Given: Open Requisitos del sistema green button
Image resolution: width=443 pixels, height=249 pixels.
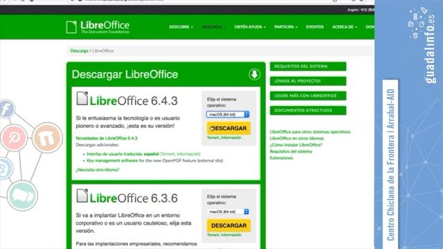Looking at the screenshot, I should [x=308, y=66].
